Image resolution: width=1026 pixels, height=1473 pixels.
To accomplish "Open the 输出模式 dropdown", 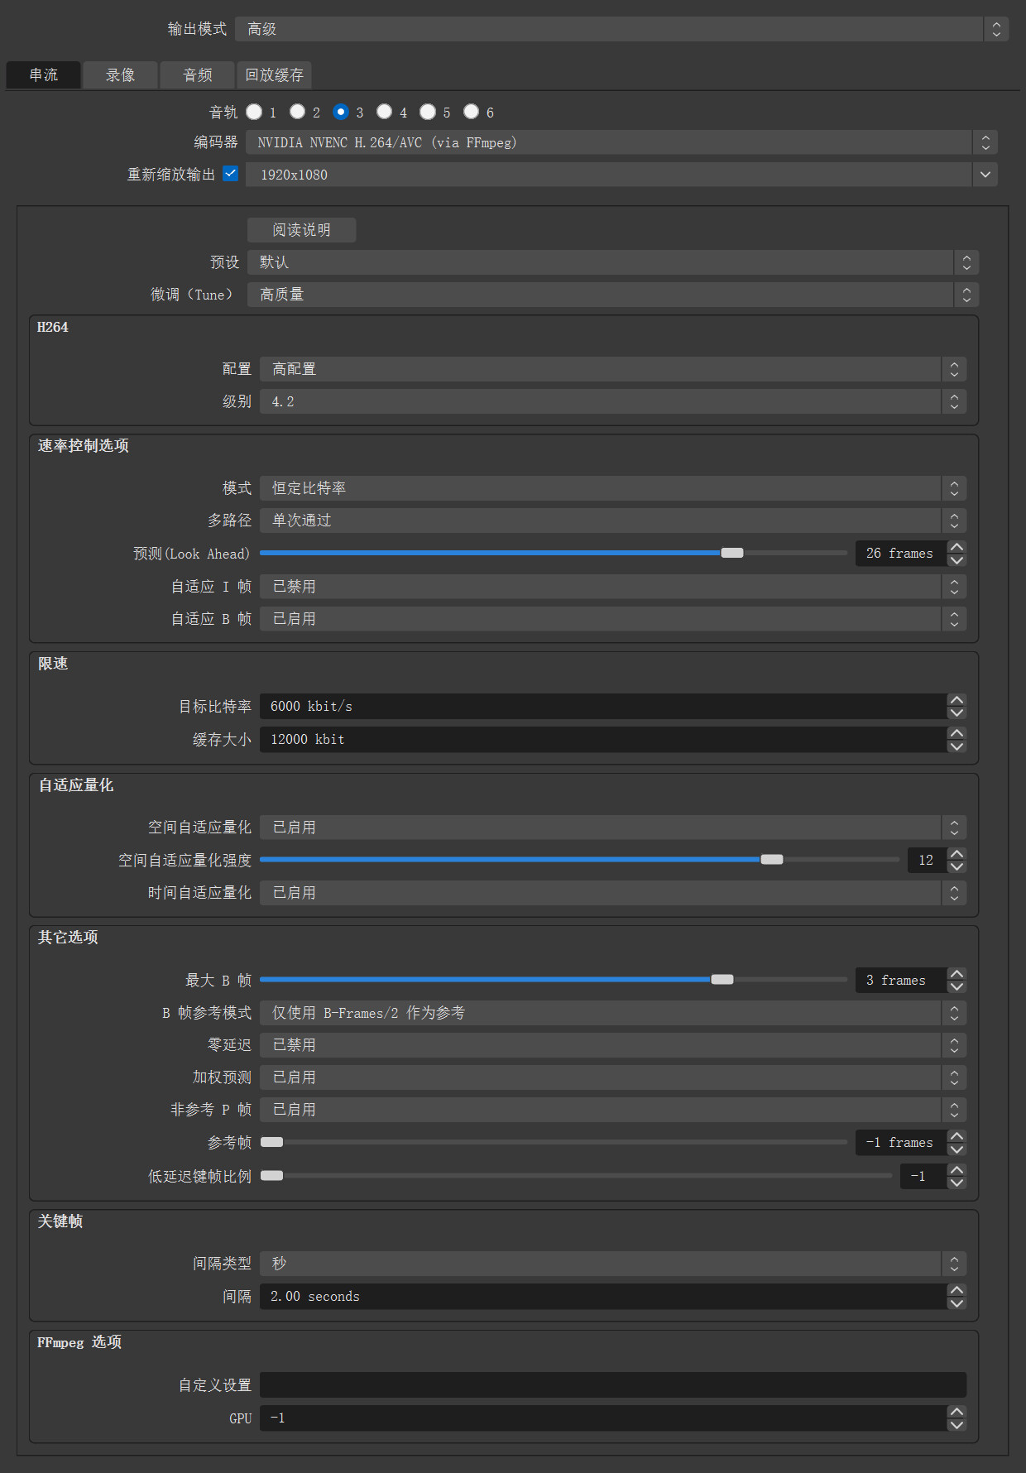I will [621, 29].
